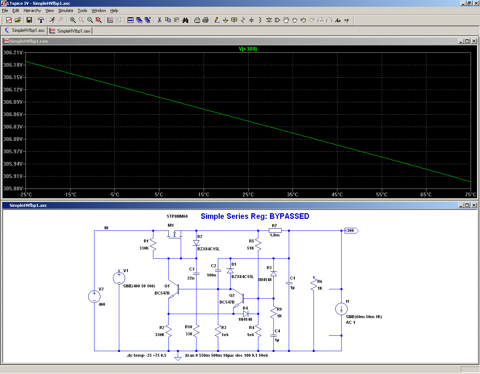480x374 pixels.
Task: Select the Place Capacitor tool
Action: (251, 20)
